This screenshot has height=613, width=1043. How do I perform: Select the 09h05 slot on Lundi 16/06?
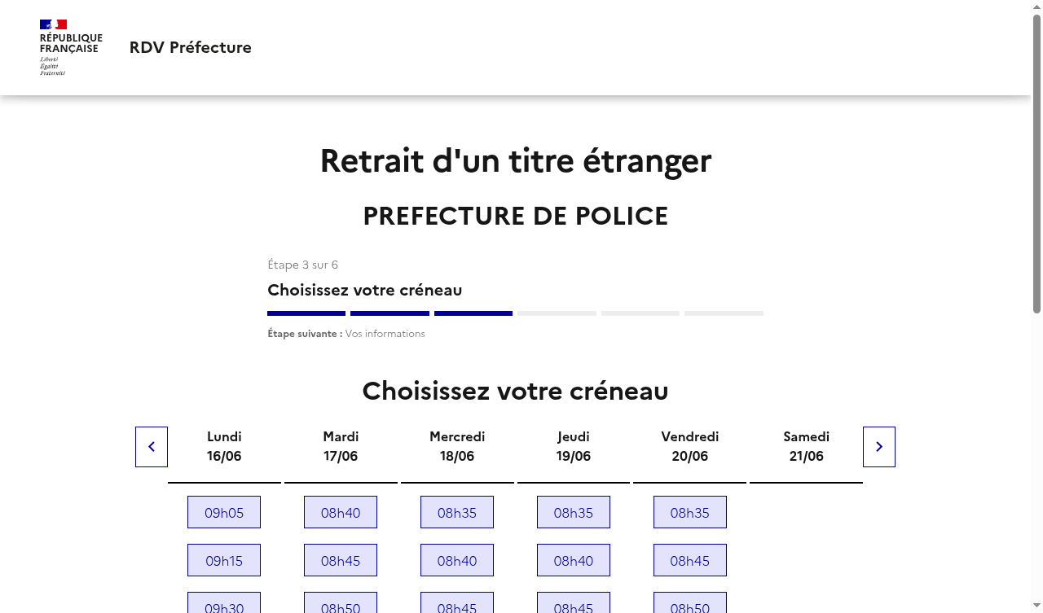tap(224, 512)
